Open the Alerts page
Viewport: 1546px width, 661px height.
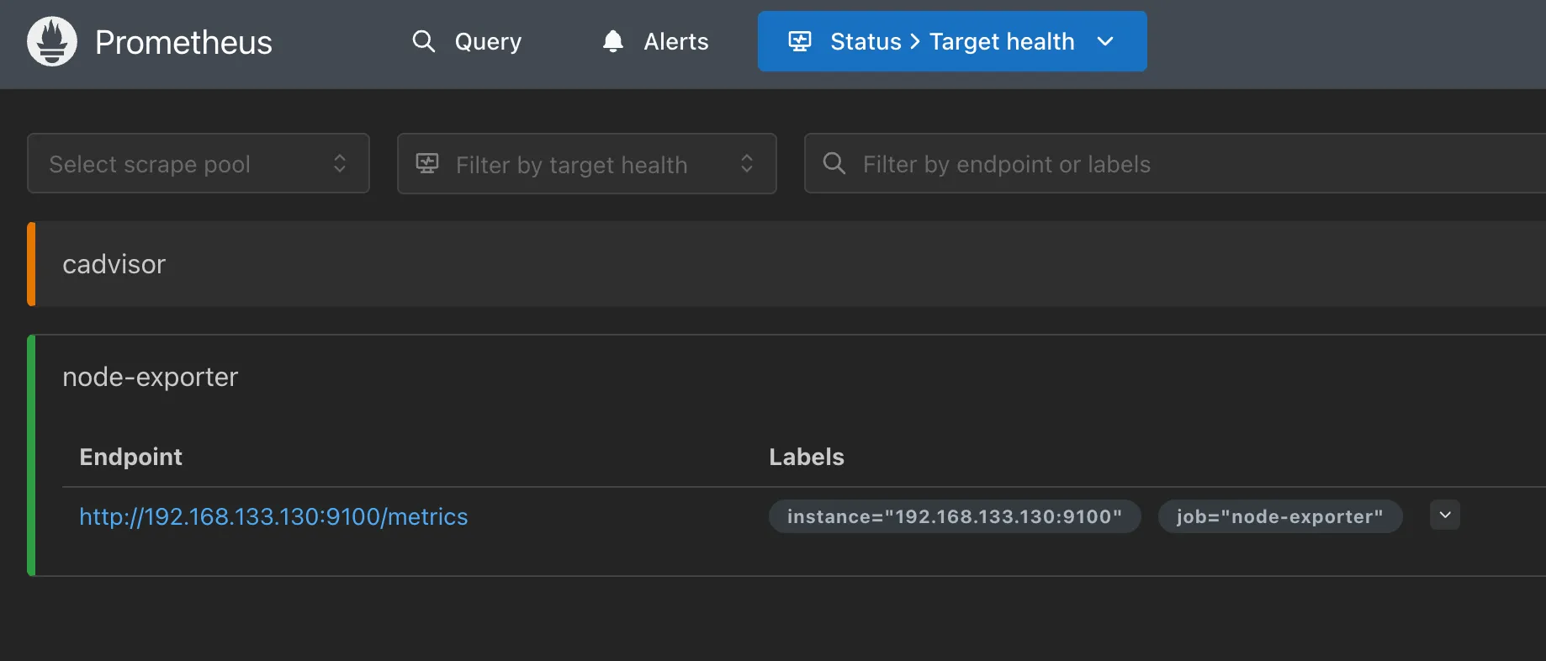click(x=675, y=41)
